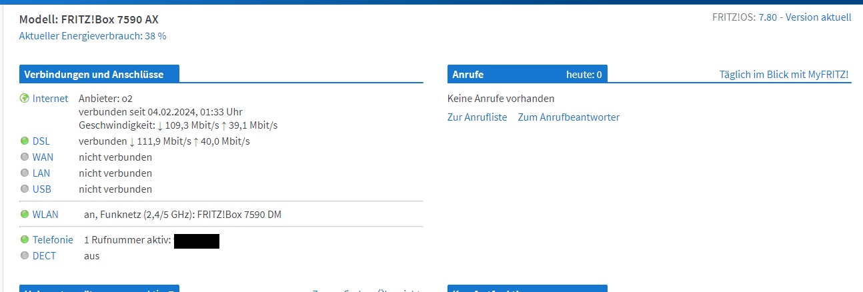Click the green WLAN status indicator
863x292 pixels.
pos(25,215)
